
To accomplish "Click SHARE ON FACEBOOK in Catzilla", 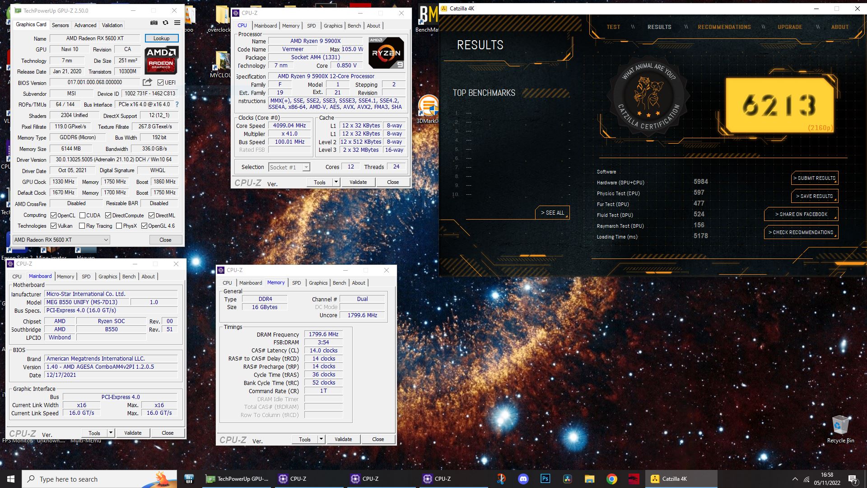I will [x=801, y=214].
